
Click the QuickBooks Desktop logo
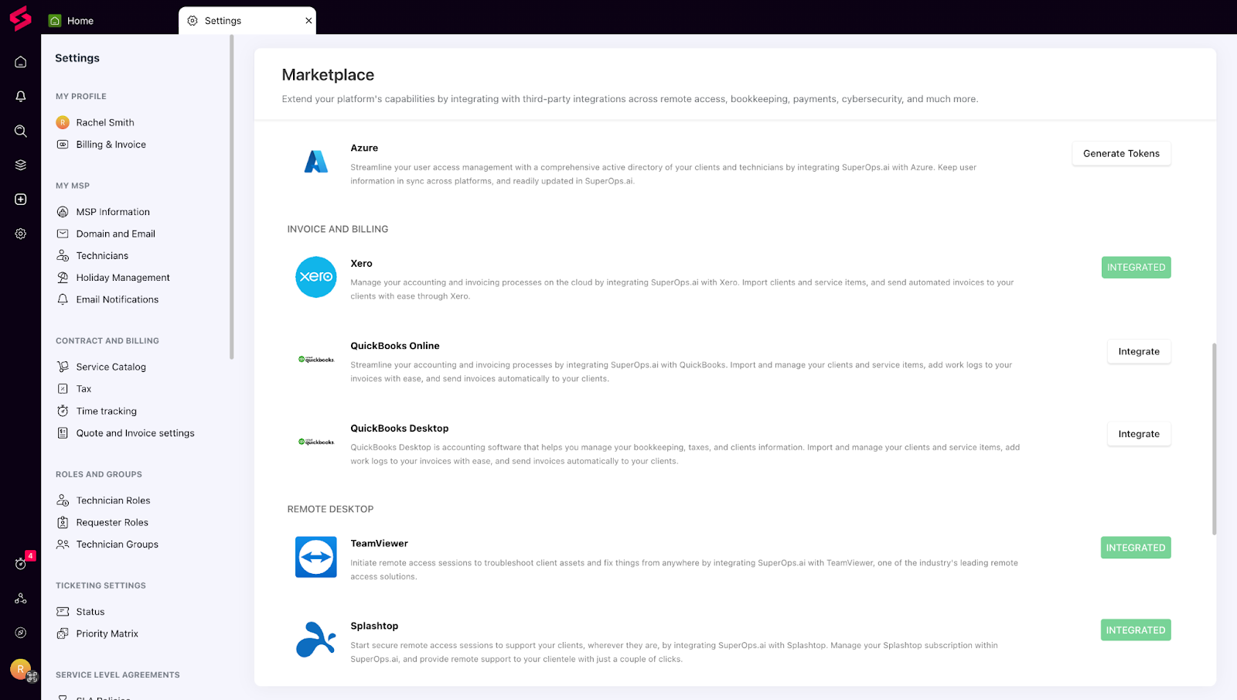[x=316, y=442]
